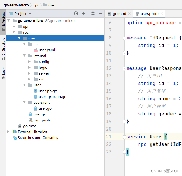Fold the IdRequest message at line 8

(x=124, y=38)
